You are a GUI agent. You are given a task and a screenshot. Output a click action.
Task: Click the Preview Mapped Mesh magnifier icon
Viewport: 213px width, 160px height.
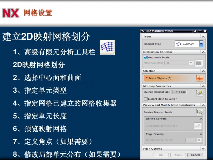[199, 112]
